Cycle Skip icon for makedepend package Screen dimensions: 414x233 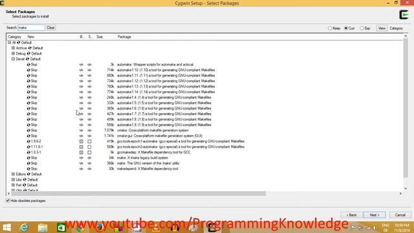coord(28,169)
